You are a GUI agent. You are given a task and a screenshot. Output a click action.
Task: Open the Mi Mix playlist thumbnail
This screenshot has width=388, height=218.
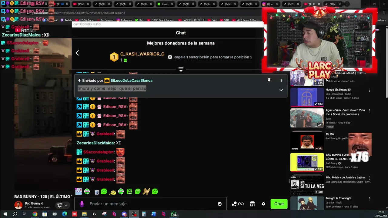[x=307, y=141]
